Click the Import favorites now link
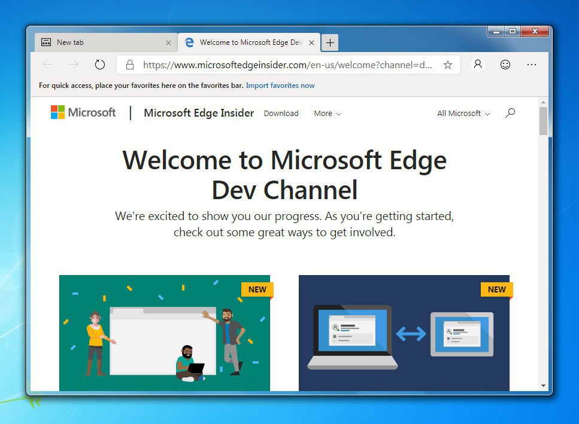Screen dimensions: 579x424 pyautogui.click(x=280, y=86)
